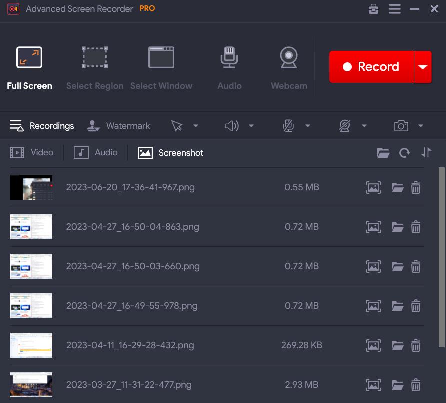
Task: Preview image 2023-03-27_11-31-22-477.png
Action: tap(373, 385)
